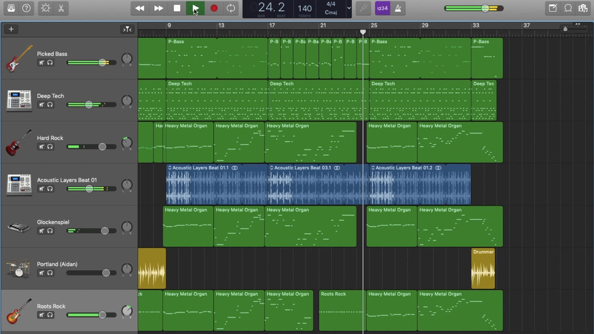
Task: Toggle the 1234 count-in button
Action: tap(382, 8)
